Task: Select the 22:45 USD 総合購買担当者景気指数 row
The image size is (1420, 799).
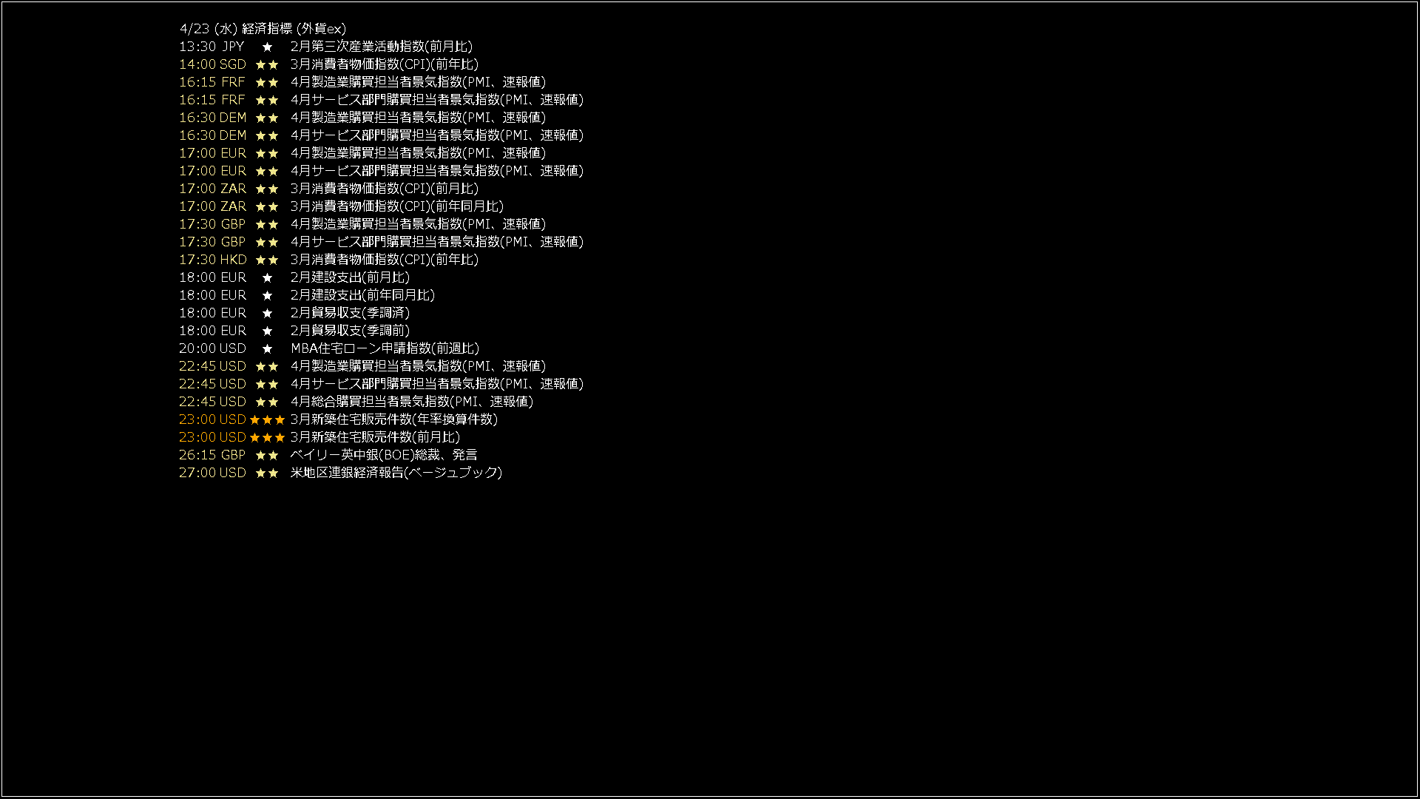Action: pyautogui.click(x=356, y=402)
